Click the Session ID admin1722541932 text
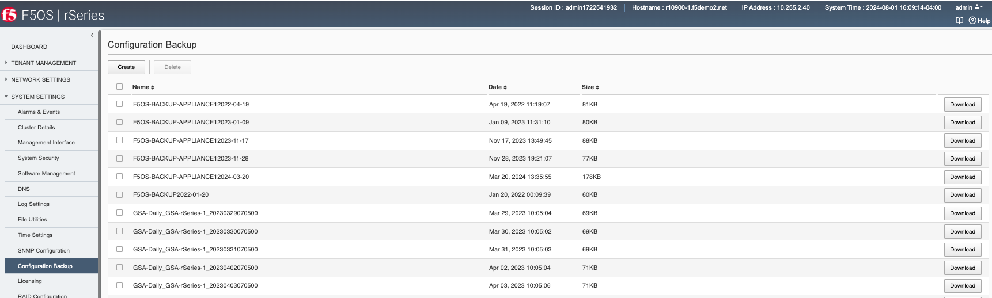 (x=573, y=7)
